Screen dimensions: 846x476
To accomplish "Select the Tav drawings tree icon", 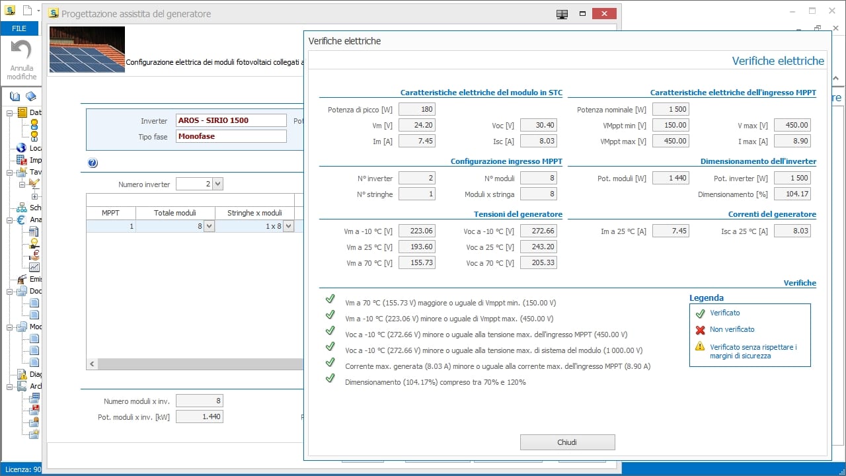I will [22, 172].
